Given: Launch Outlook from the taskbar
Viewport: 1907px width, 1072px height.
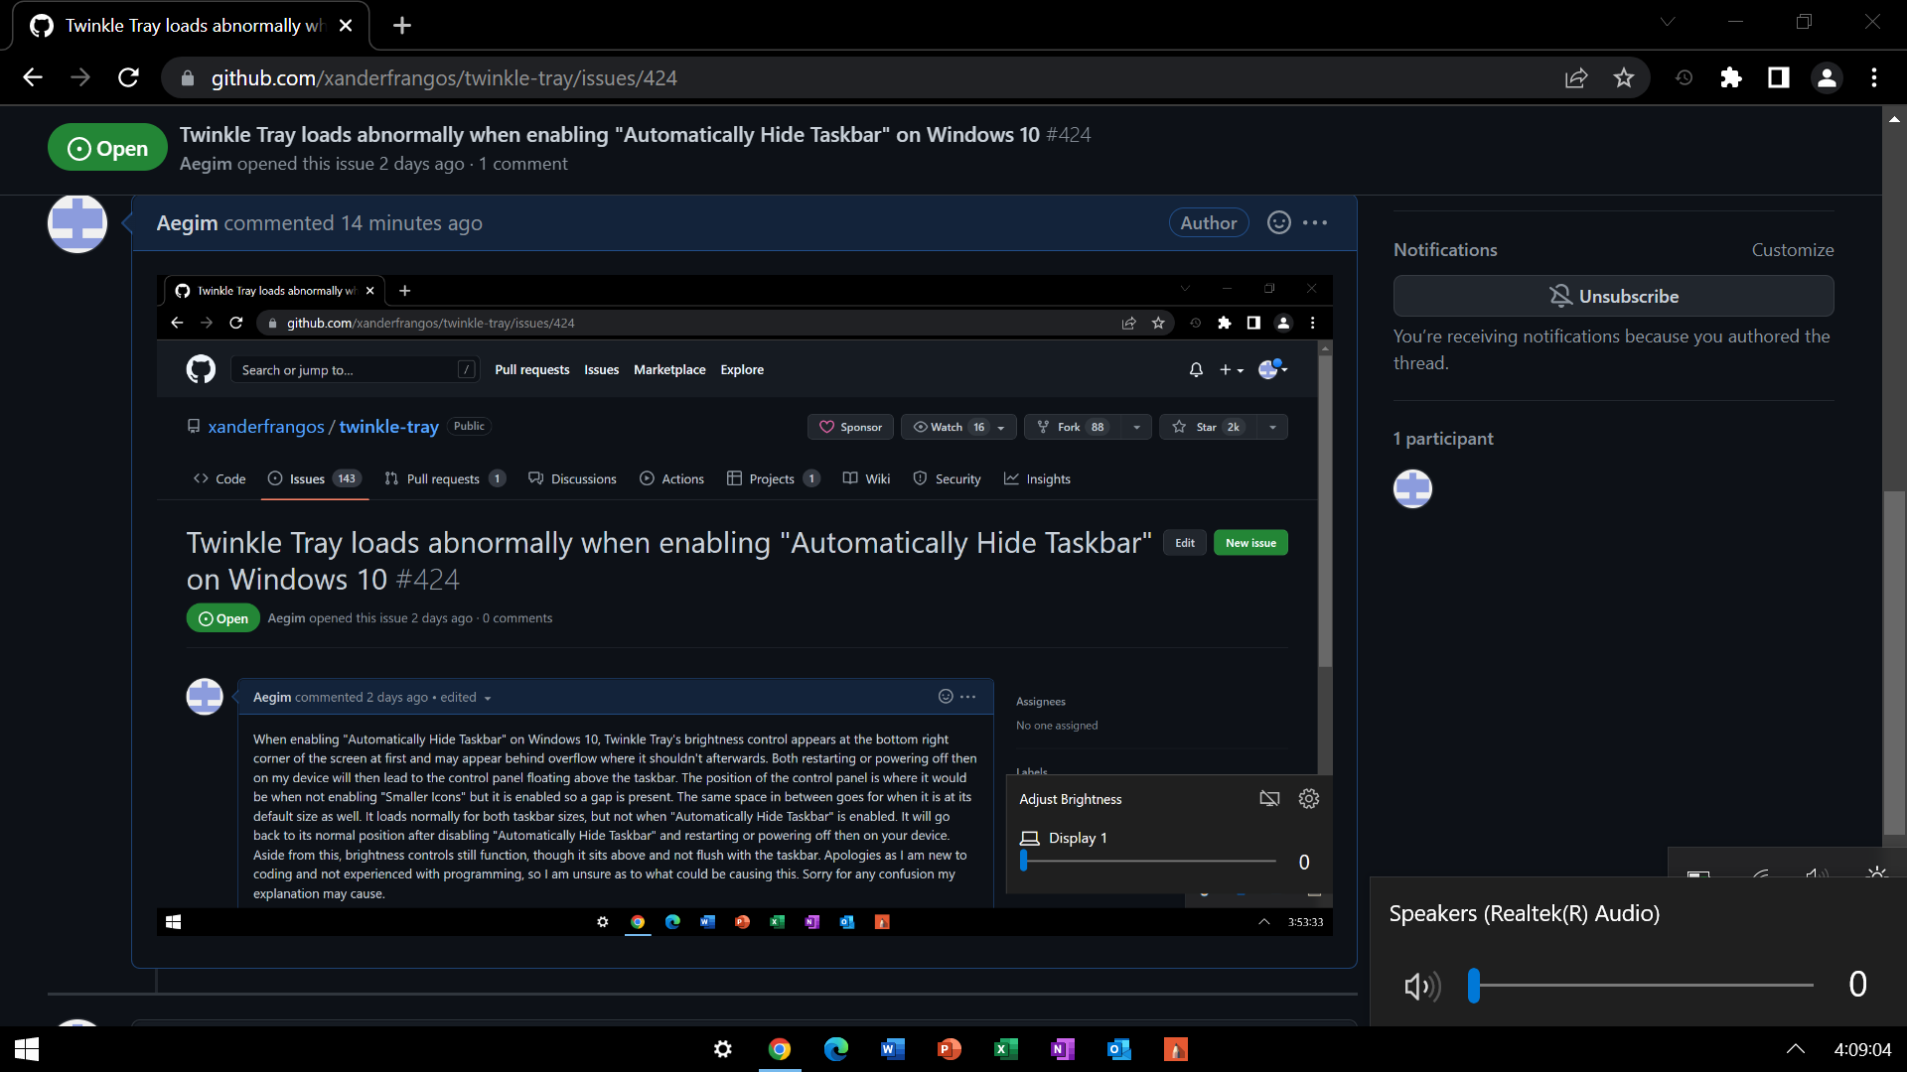Looking at the screenshot, I should (x=1119, y=1049).
